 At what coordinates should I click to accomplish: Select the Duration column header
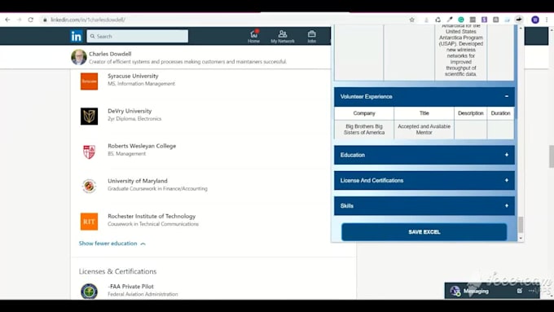(x=501, y=113)
